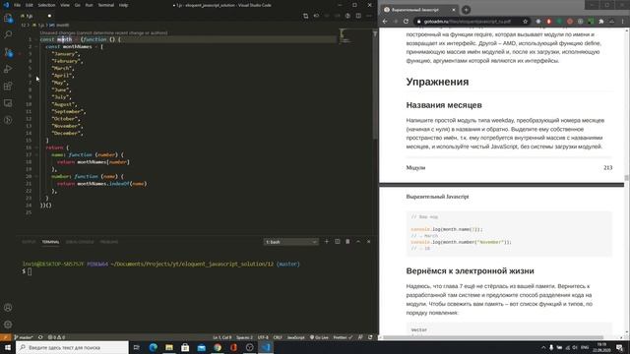This screenshot has width=630, height=354.
Task: Close the Chrome tab
Action: (x=454, y=10)
